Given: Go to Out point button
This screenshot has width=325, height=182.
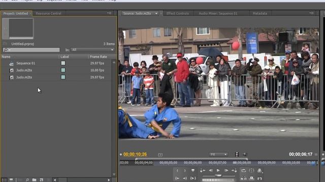Looking at the screenshot, I should [x=185, y=178].
